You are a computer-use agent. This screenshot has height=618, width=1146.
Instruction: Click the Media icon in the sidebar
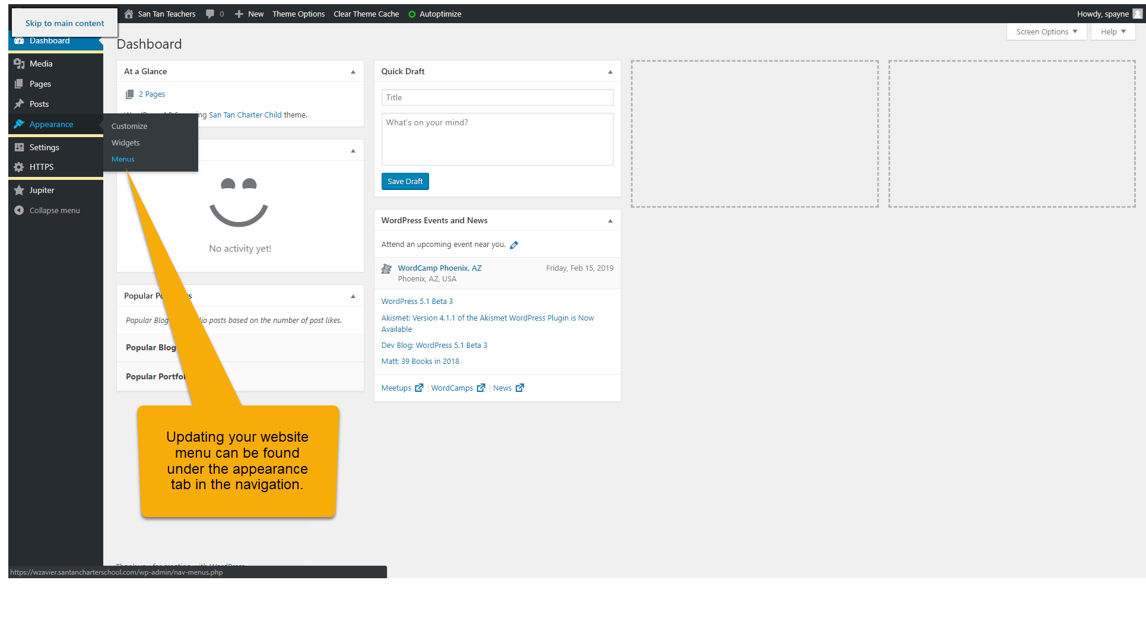19,64
